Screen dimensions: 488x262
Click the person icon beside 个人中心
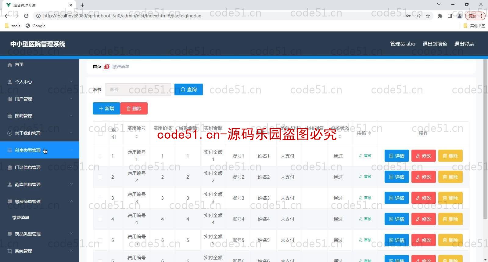click(x=10, y=82)
